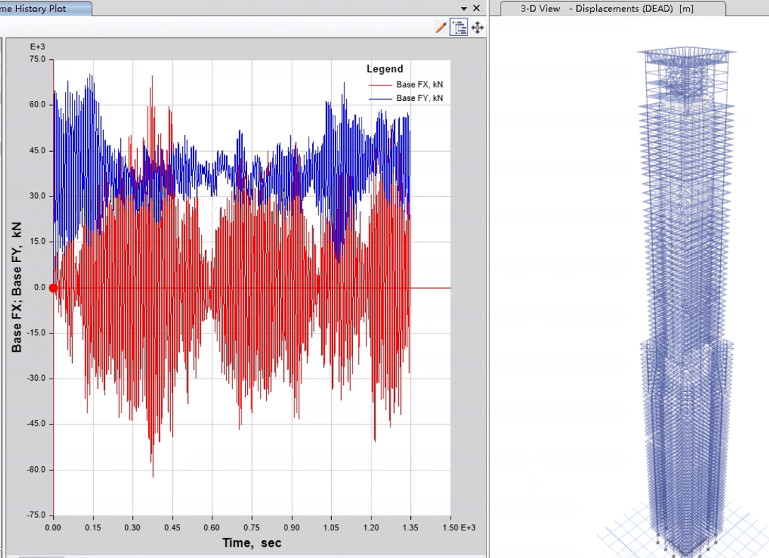Image resolution: width=769 pixels, height=558 pixels.
Task: Open the plot panel dropdown arrow
Action: pyautogui.click(x=463, y=8)
